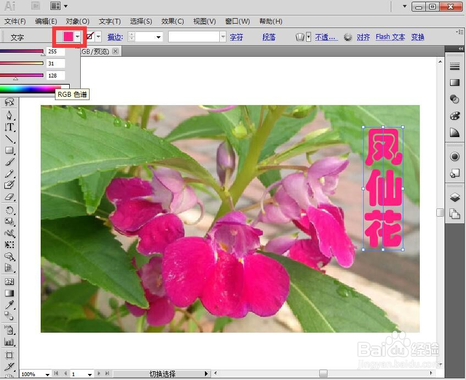
Task: Close the document tab
Action: (115, 51)
